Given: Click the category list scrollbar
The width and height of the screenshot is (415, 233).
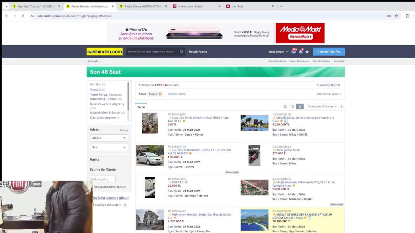Looking at the screenshot, I should point(128,97).
